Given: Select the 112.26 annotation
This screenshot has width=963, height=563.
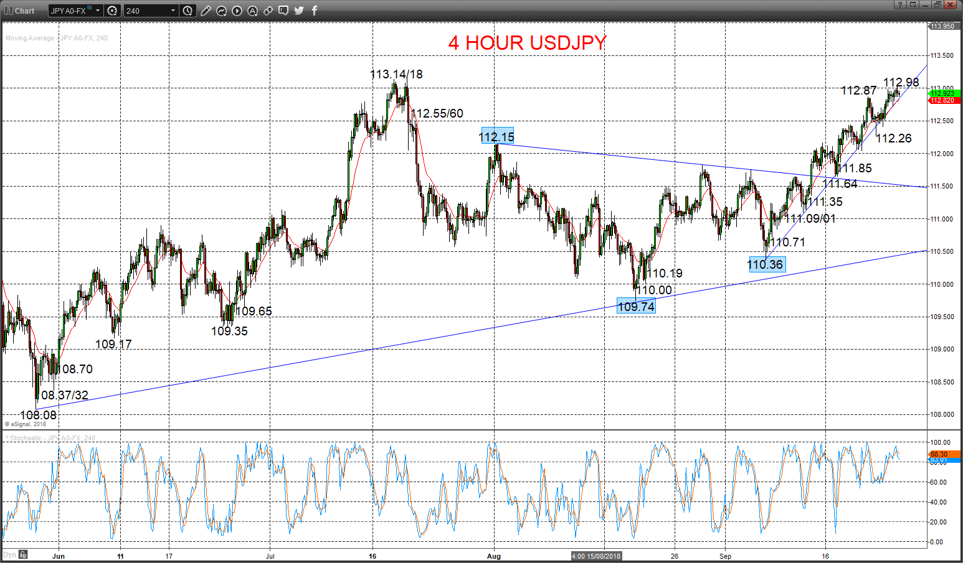Looking at the screenshot, I should tap(894, 138).
